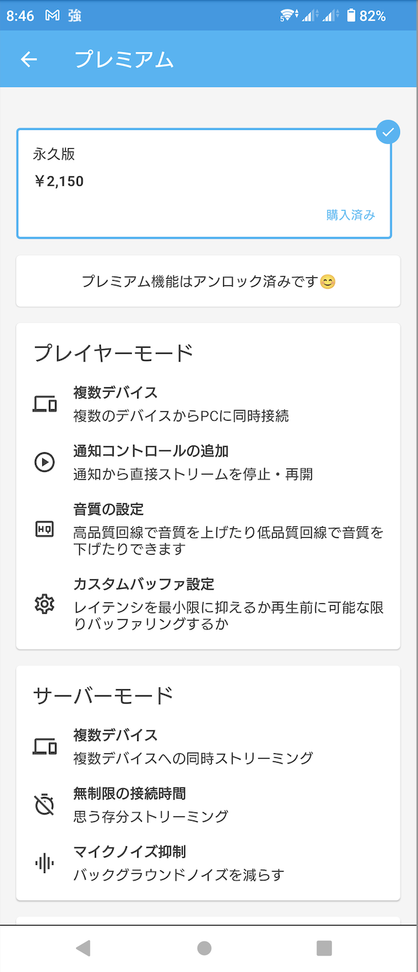Click the multiple devices icon under プレイヤーモード
Image resolution: width=418 pixels, height=972 pixels.
click(x=44, y=404)
